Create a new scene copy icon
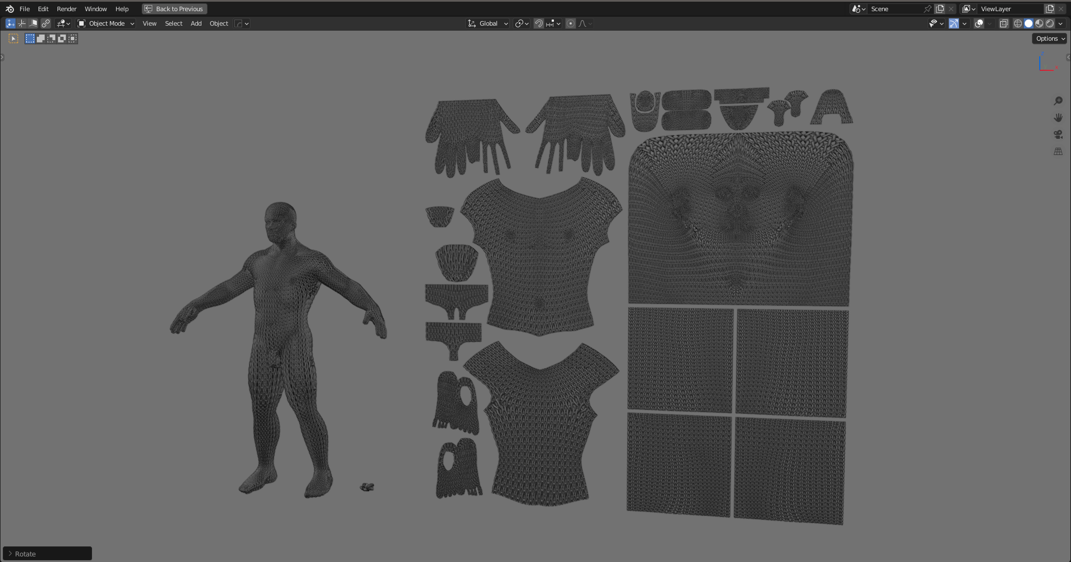This screenshot has width=1071, height=562. tap(940, 9)
